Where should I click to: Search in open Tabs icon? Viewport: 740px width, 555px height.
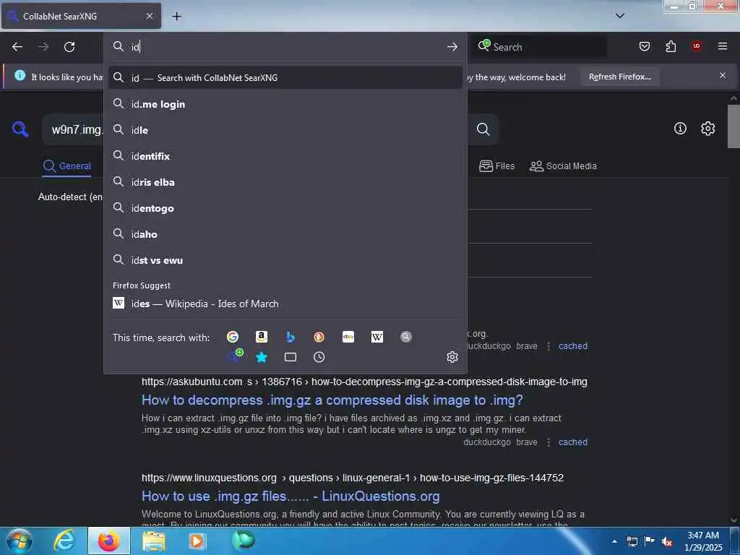coord(291,357)
